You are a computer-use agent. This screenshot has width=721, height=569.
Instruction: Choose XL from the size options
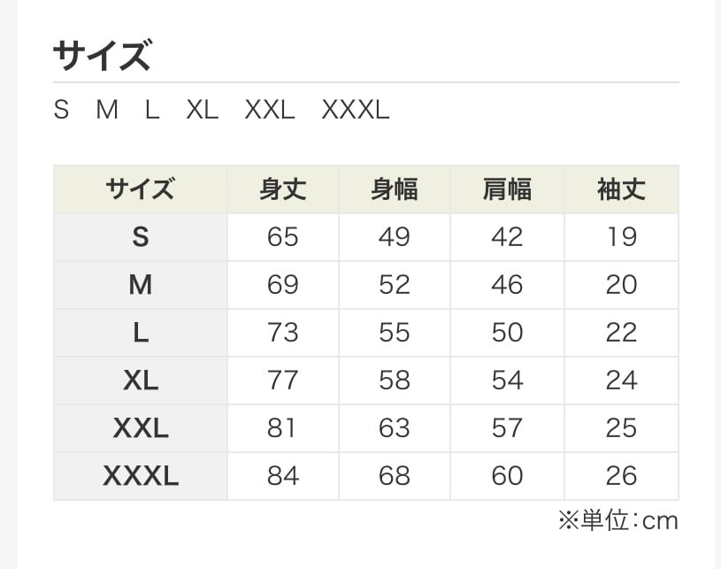click(x=202, y=110)
